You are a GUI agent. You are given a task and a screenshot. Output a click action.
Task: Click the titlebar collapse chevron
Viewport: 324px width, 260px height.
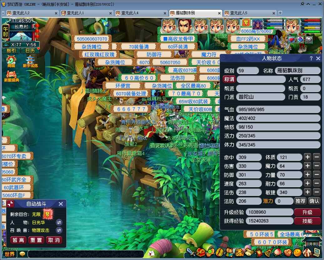click(x=308, y=4)
